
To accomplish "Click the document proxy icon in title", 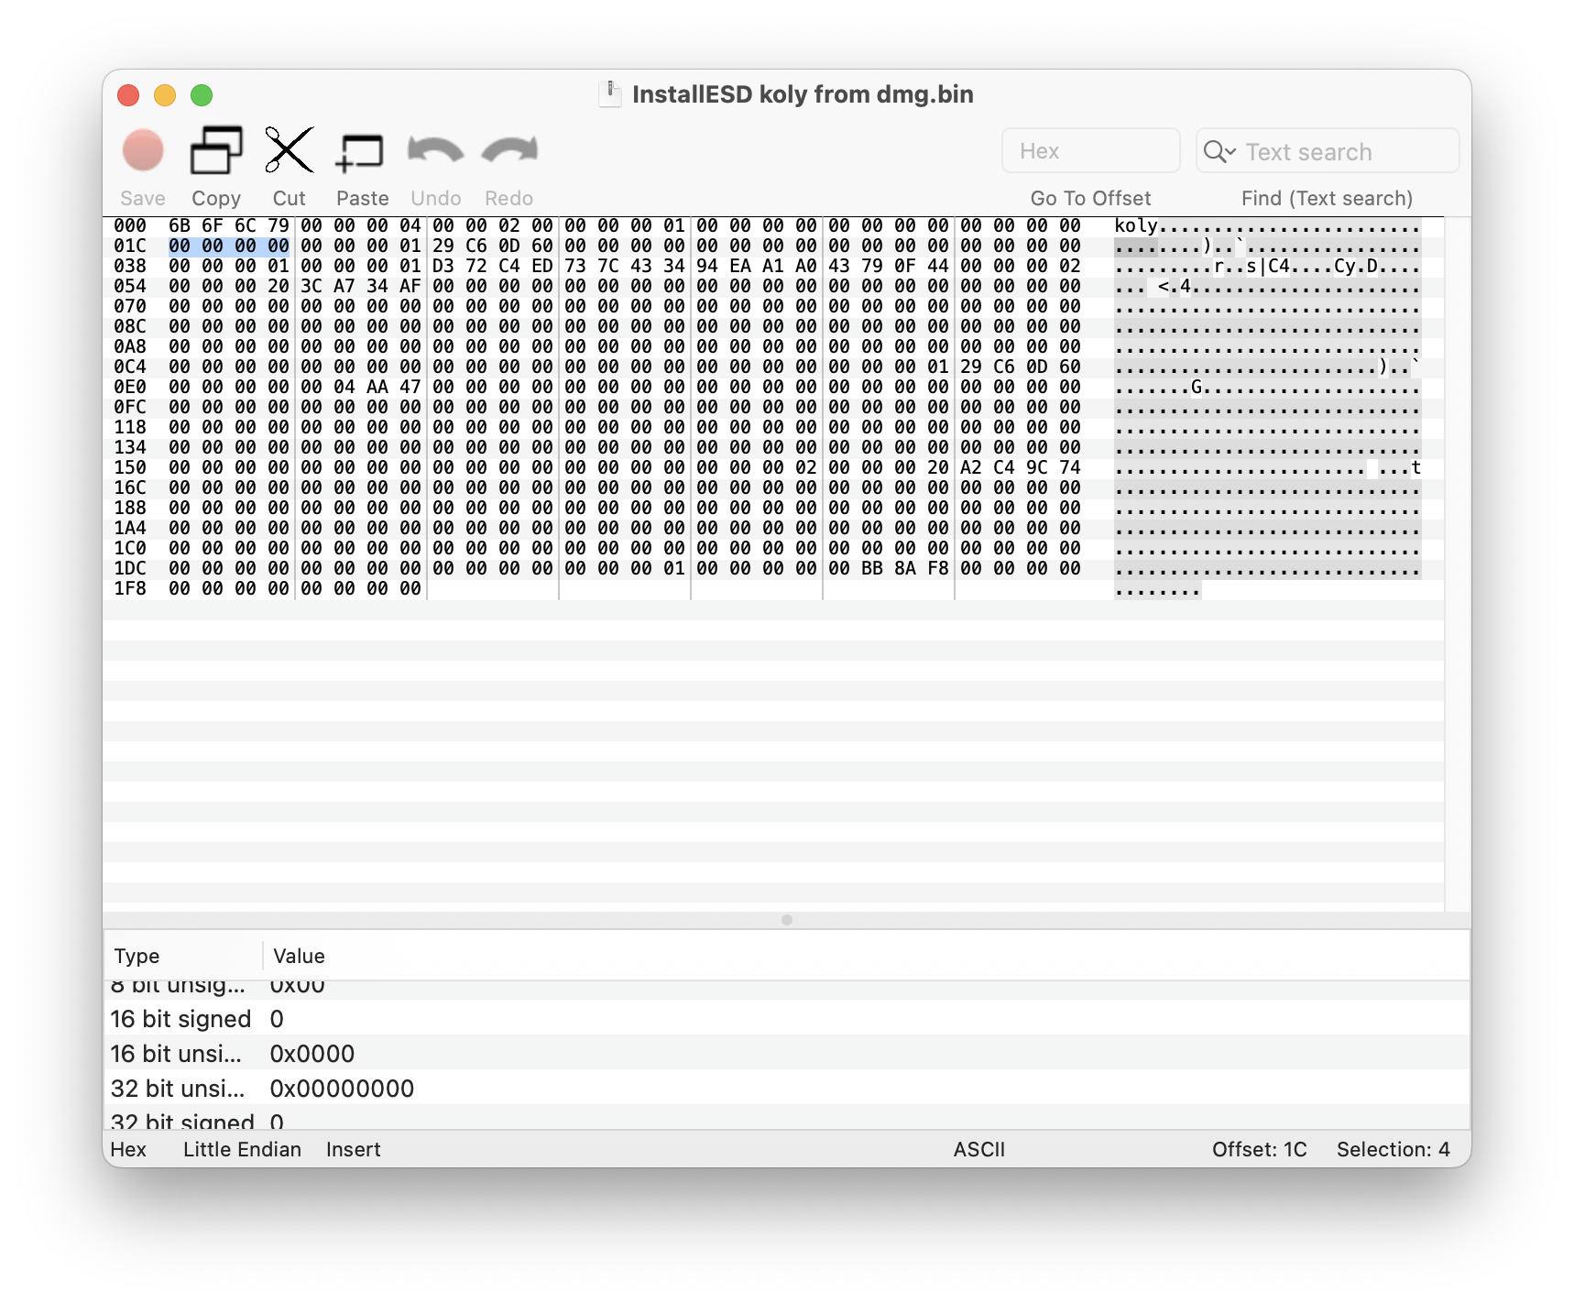I will coord(610,93).
